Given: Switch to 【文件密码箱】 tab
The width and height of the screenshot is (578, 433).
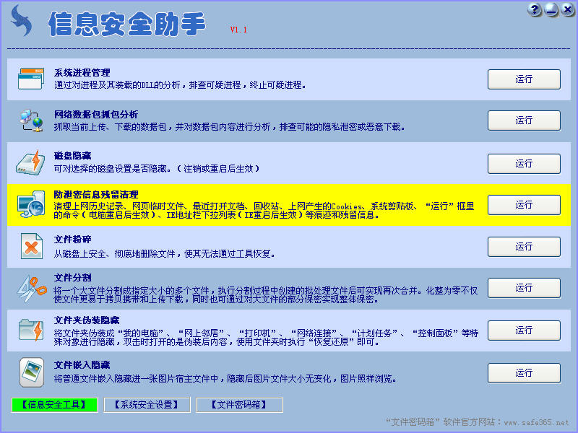Looking at the screenshot, I should tap(240, 405).
